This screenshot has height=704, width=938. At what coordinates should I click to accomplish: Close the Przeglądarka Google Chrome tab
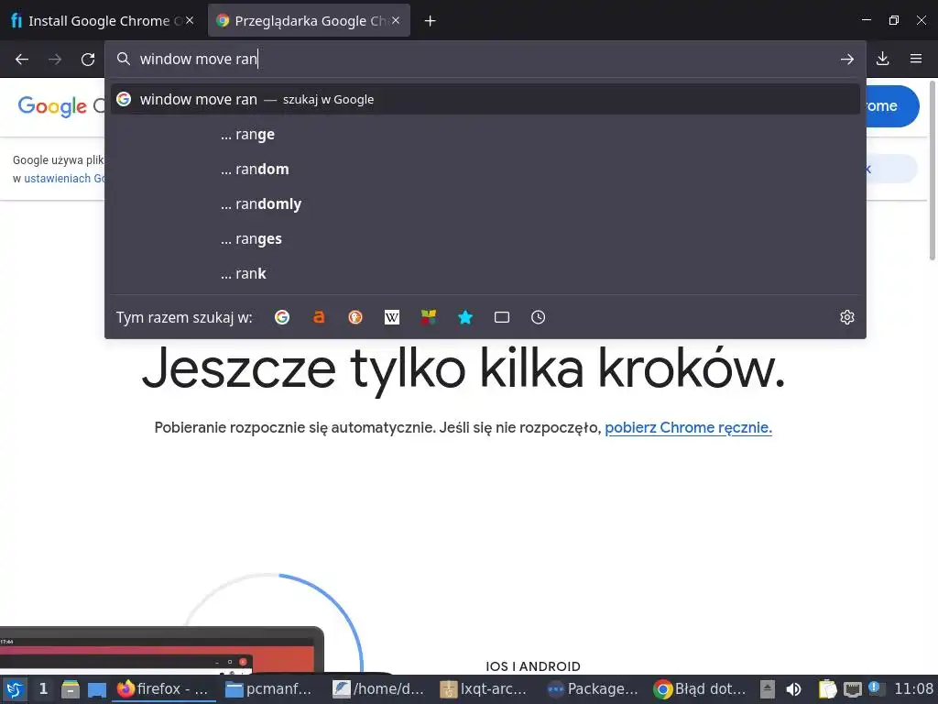(x=396, y=20)
